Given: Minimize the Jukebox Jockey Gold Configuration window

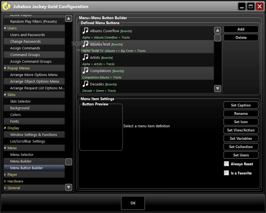Looking at the screenshot, I should pyautogui.click(x=242, y=6).
